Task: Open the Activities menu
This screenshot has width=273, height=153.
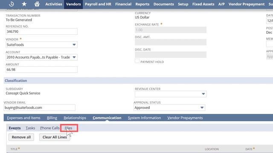Action: coord(54,4)
